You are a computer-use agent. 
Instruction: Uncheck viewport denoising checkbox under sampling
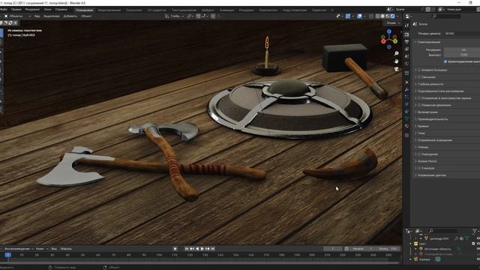445,61
